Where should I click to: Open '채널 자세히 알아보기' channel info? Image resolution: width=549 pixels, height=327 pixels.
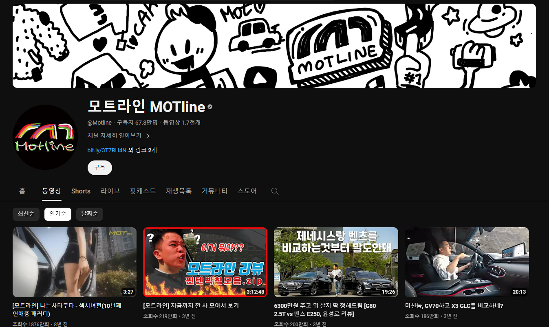(x=115, y=136)
